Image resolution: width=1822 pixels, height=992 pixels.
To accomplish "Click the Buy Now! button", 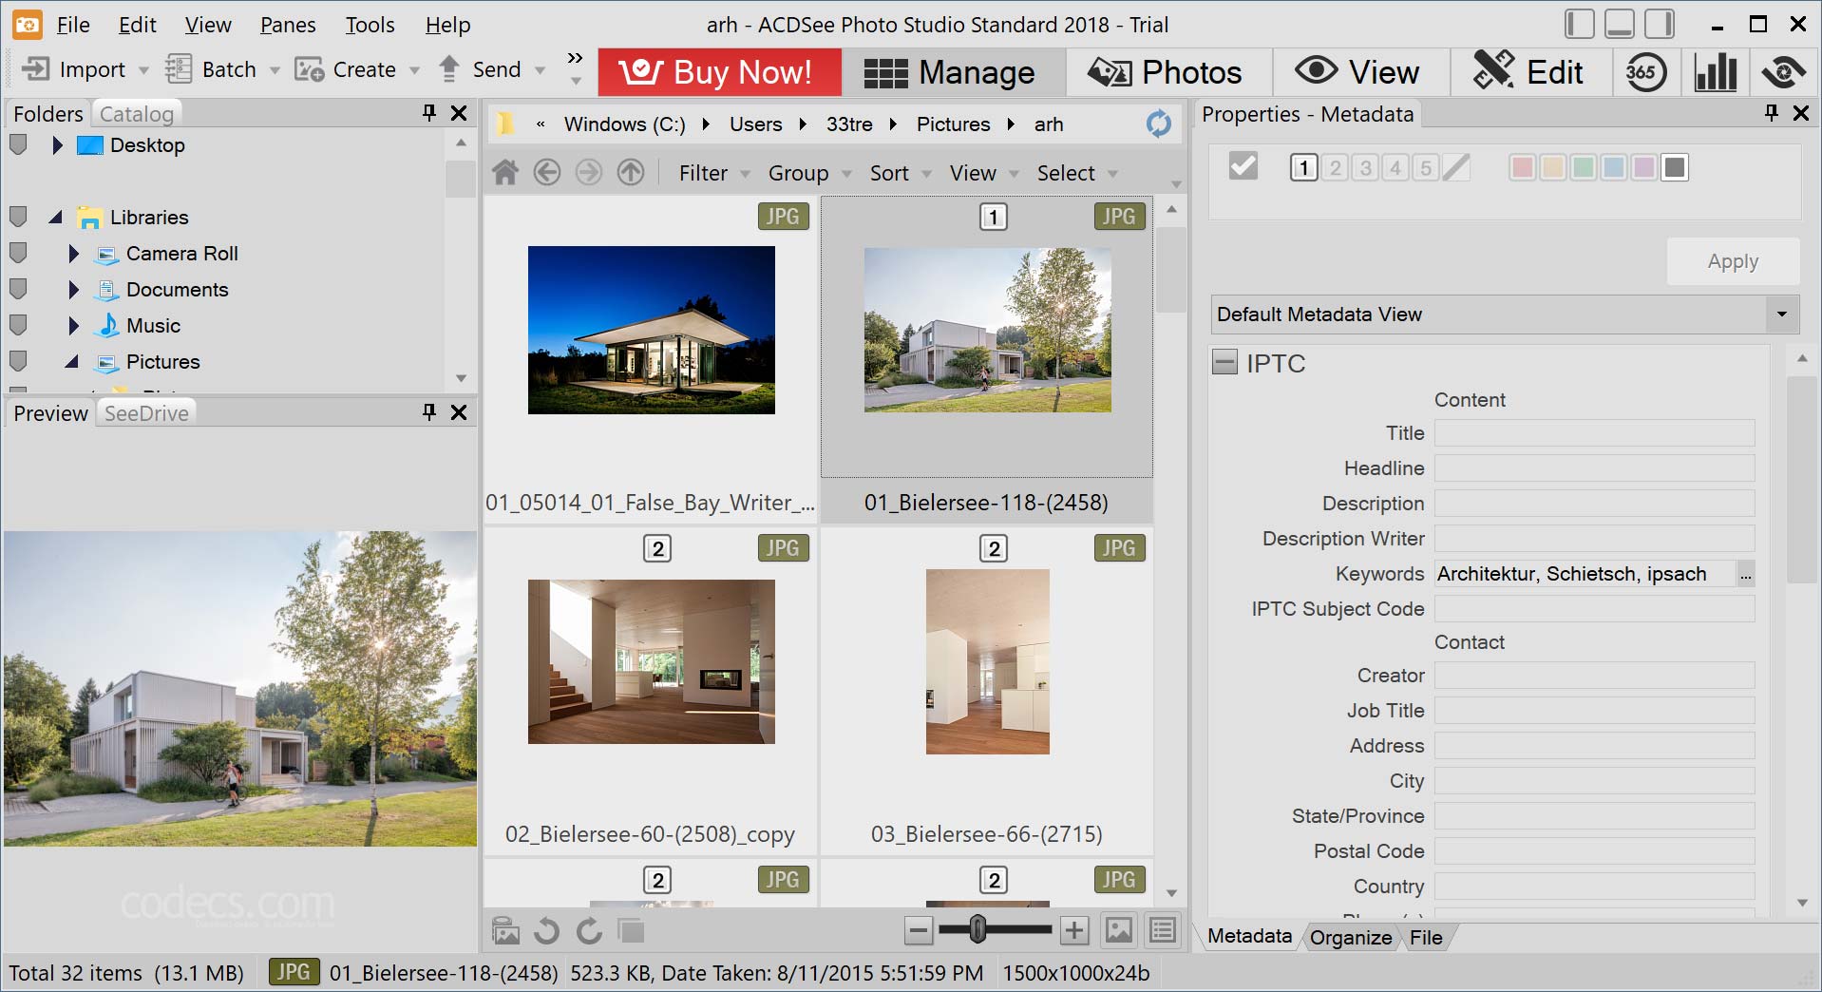I will [x=720, y=72].
